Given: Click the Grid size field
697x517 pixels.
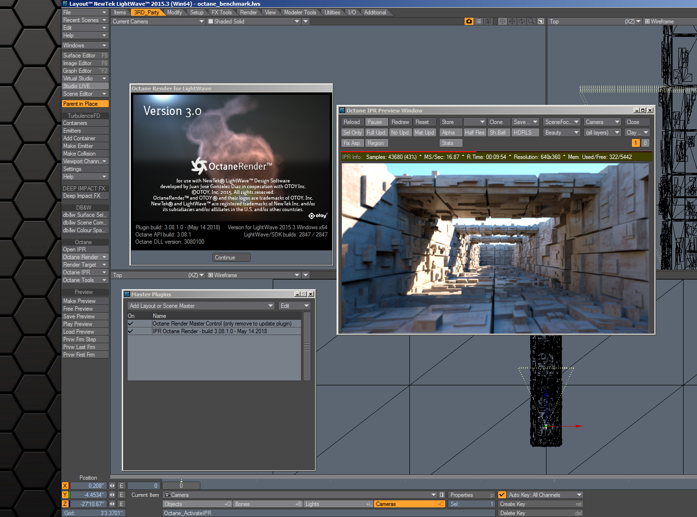Looking at the screenshot, I should click(x=93, y=513).
